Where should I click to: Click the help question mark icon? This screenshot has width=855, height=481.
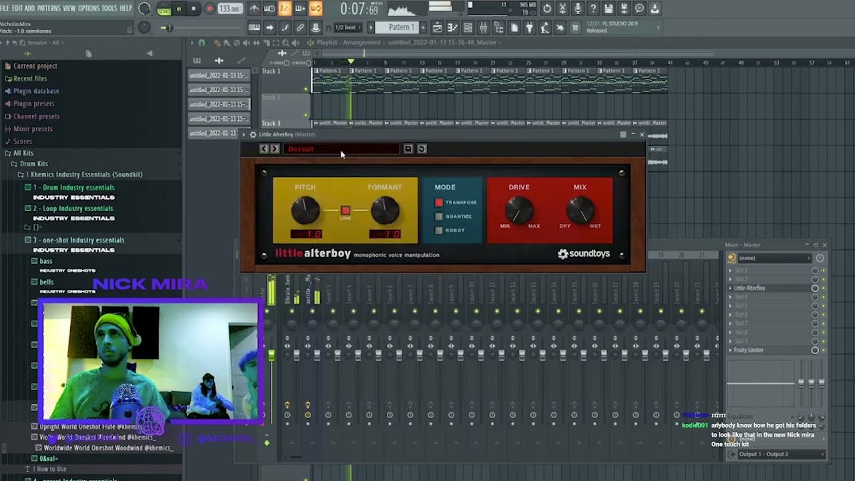pyautogui.click(x=593, y=9)
